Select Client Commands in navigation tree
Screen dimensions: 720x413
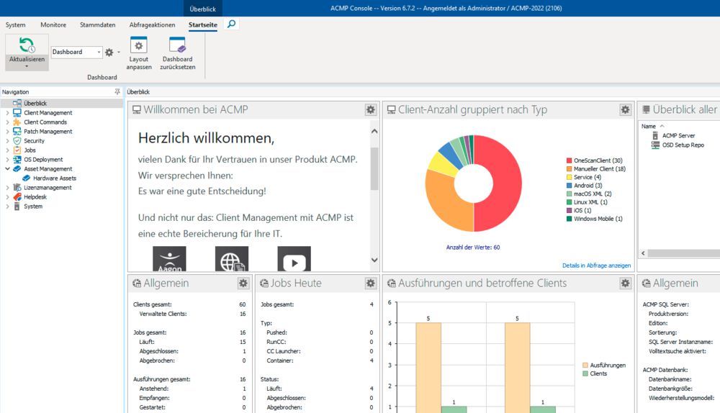pos(45,122)
